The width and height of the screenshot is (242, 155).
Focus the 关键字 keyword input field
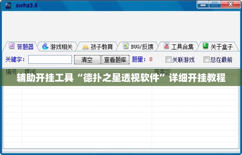click(50, 59)
